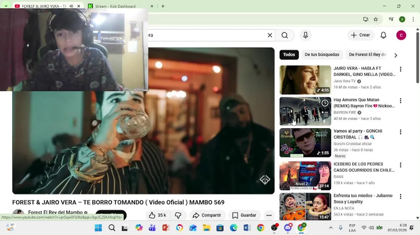Open options for Hay Amores Que Matan video
Image resolution: width=420 pixels, height=235 pixels.
coord(400,101)
